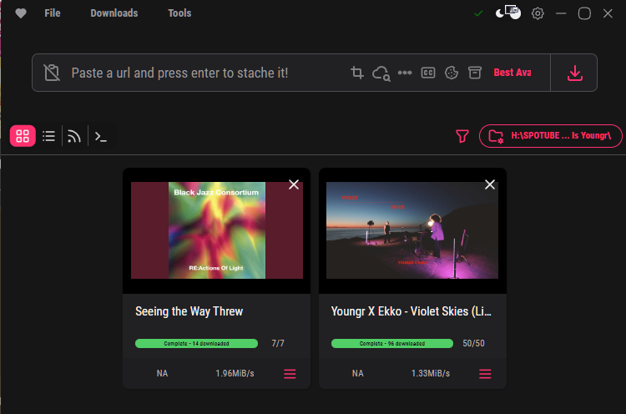The image size is (626, 414).
Task: Click the 1.96MiB/s speed value
Action: [235, 373]
